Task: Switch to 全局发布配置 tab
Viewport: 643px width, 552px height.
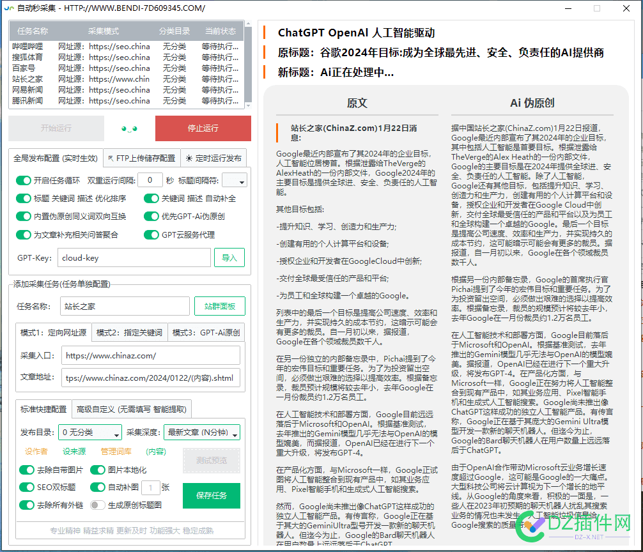Action: coord(56,158)
